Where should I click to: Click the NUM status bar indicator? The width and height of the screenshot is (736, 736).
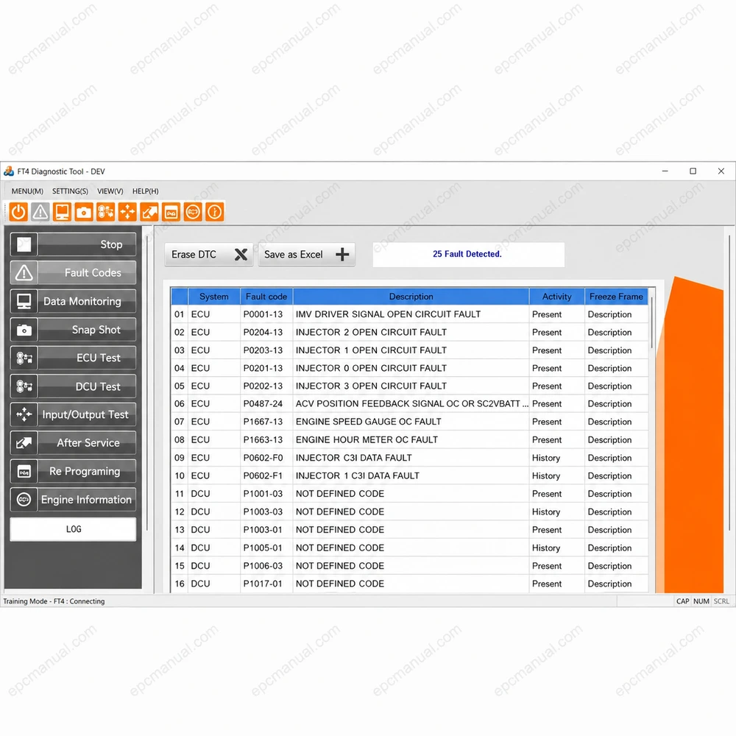point(701,601)
